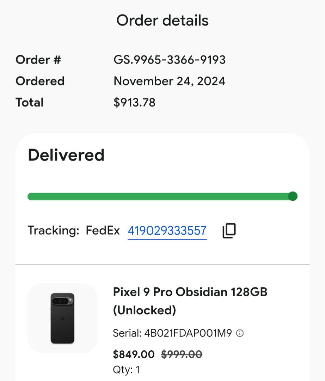Open tracking link 419029333557
Viewport: 325px width, 381px height.
(x=167, y=231)
